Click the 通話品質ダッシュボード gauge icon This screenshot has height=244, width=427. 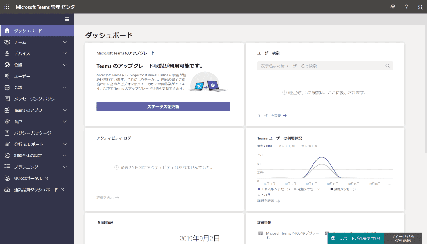tap(7, 190)
